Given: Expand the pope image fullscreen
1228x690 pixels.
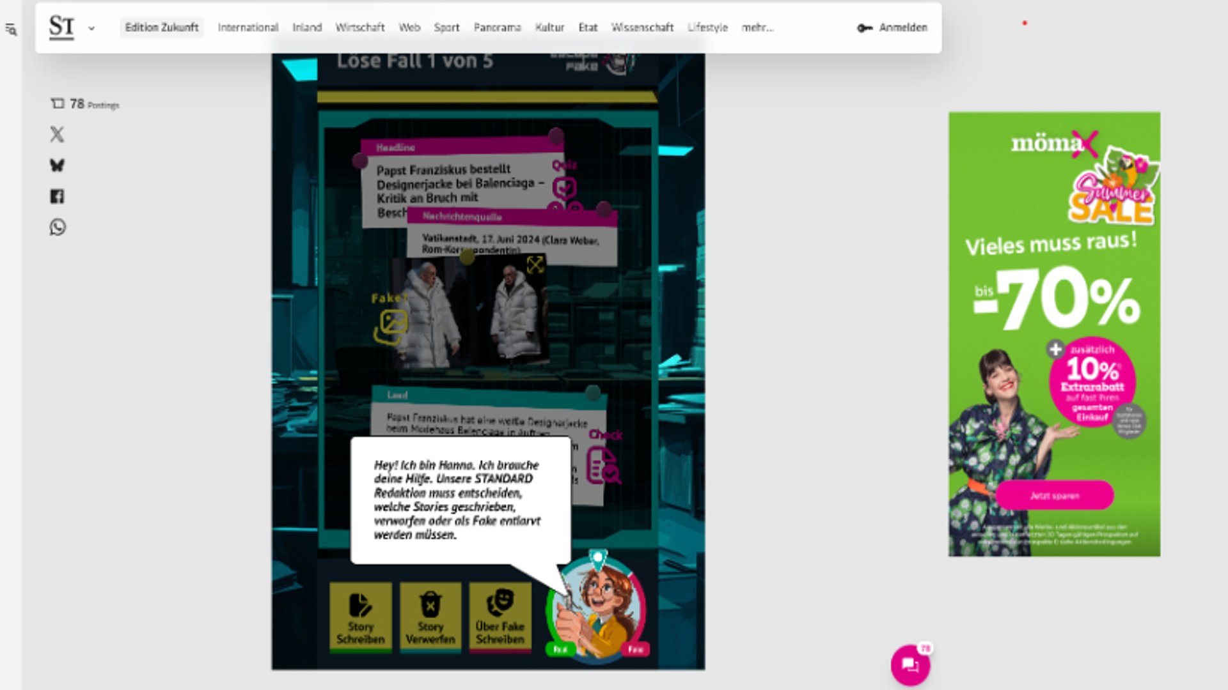Looking at the screenshot, I should click(x=535, y=264).
